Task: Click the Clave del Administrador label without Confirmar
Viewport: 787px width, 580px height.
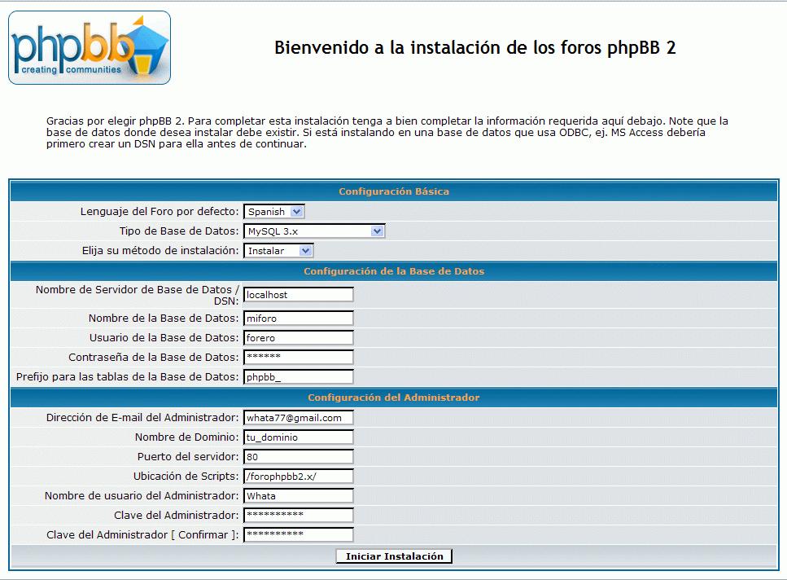Action: tap(177, 515)
